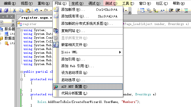The height and width of the screenshot is (107, 191).
Task: Show more Server Explorer toolbar buttons chevron
Action: coord(13,21)
